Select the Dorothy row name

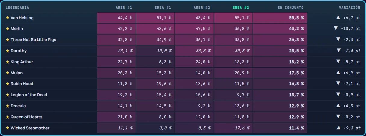click(19, 51)
